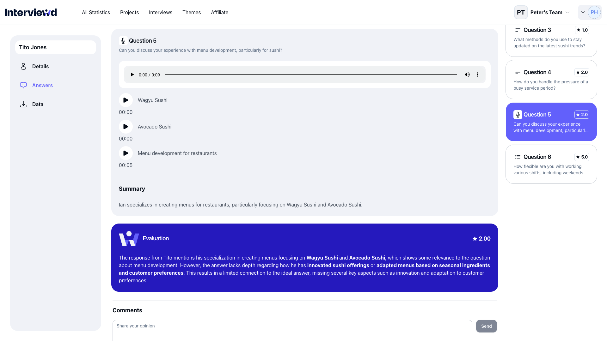Play the Question 5 audio recording
Image resolution: width=607 pixels, height=341 pixels.
(x=132, y=75)
